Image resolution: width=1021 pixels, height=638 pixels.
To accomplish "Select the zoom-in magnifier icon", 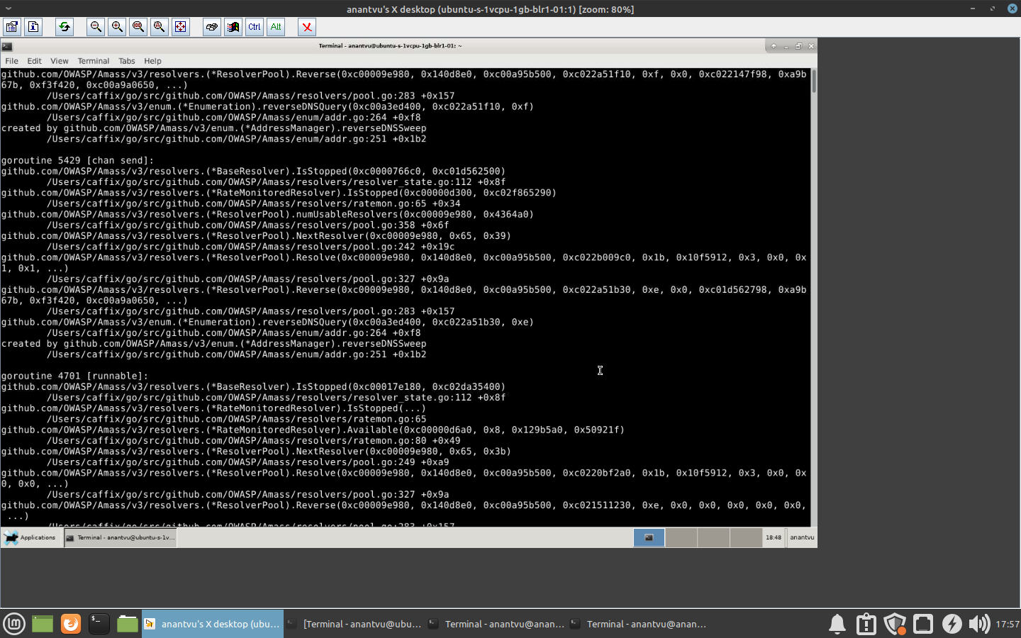I will pyautogui.click(x=116, y=27).
